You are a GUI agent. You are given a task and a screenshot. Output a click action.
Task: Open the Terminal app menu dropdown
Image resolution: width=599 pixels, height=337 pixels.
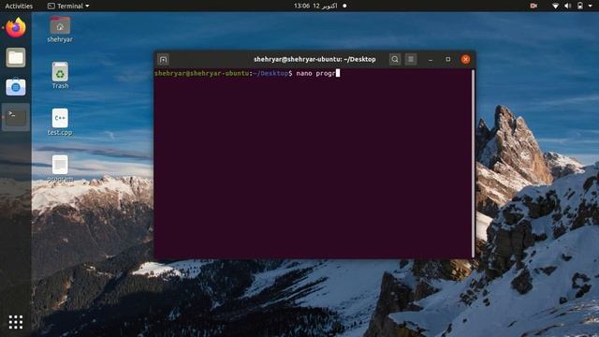68,6
